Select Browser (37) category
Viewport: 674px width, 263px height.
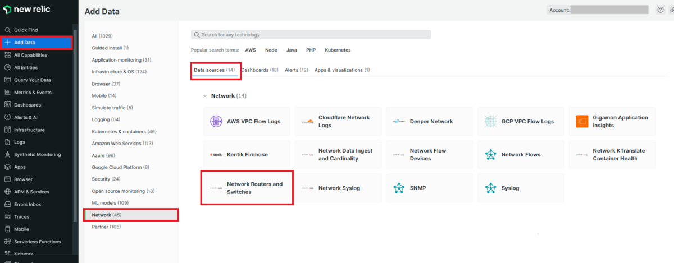click(x=106, y=84)
